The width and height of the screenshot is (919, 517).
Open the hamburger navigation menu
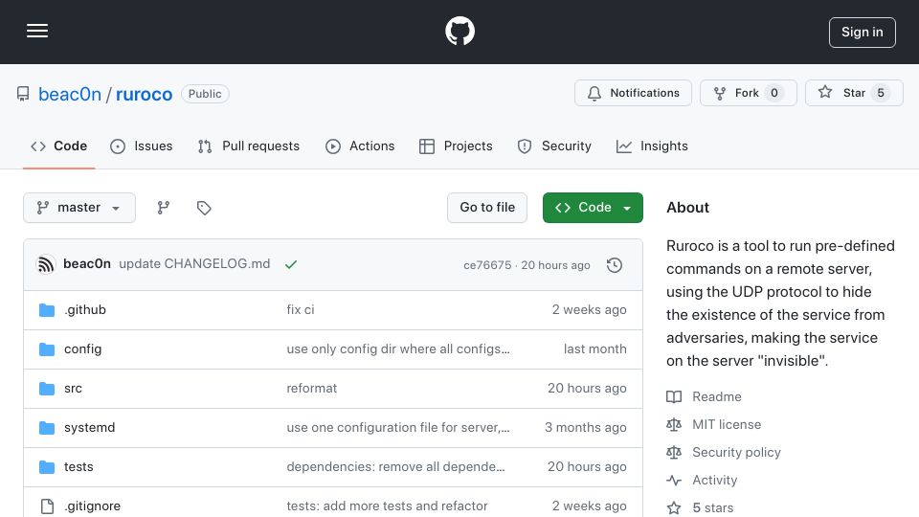point(37,31)
